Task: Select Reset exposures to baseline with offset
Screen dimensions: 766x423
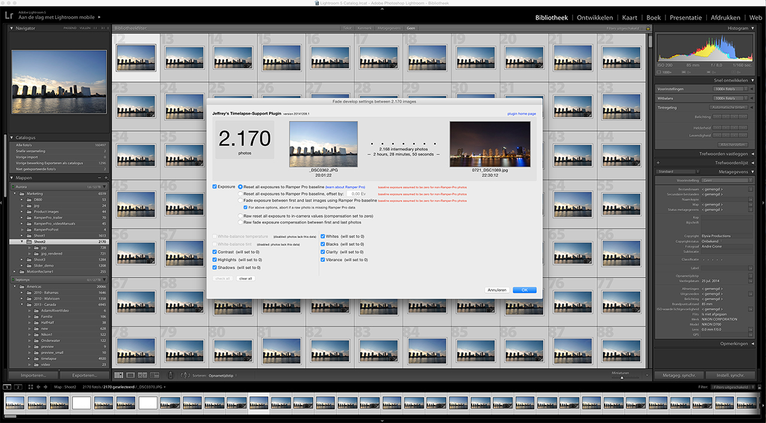Action: (241, 194)
